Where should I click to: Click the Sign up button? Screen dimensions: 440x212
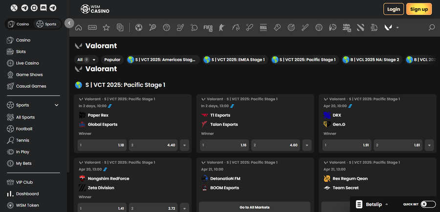419,9
